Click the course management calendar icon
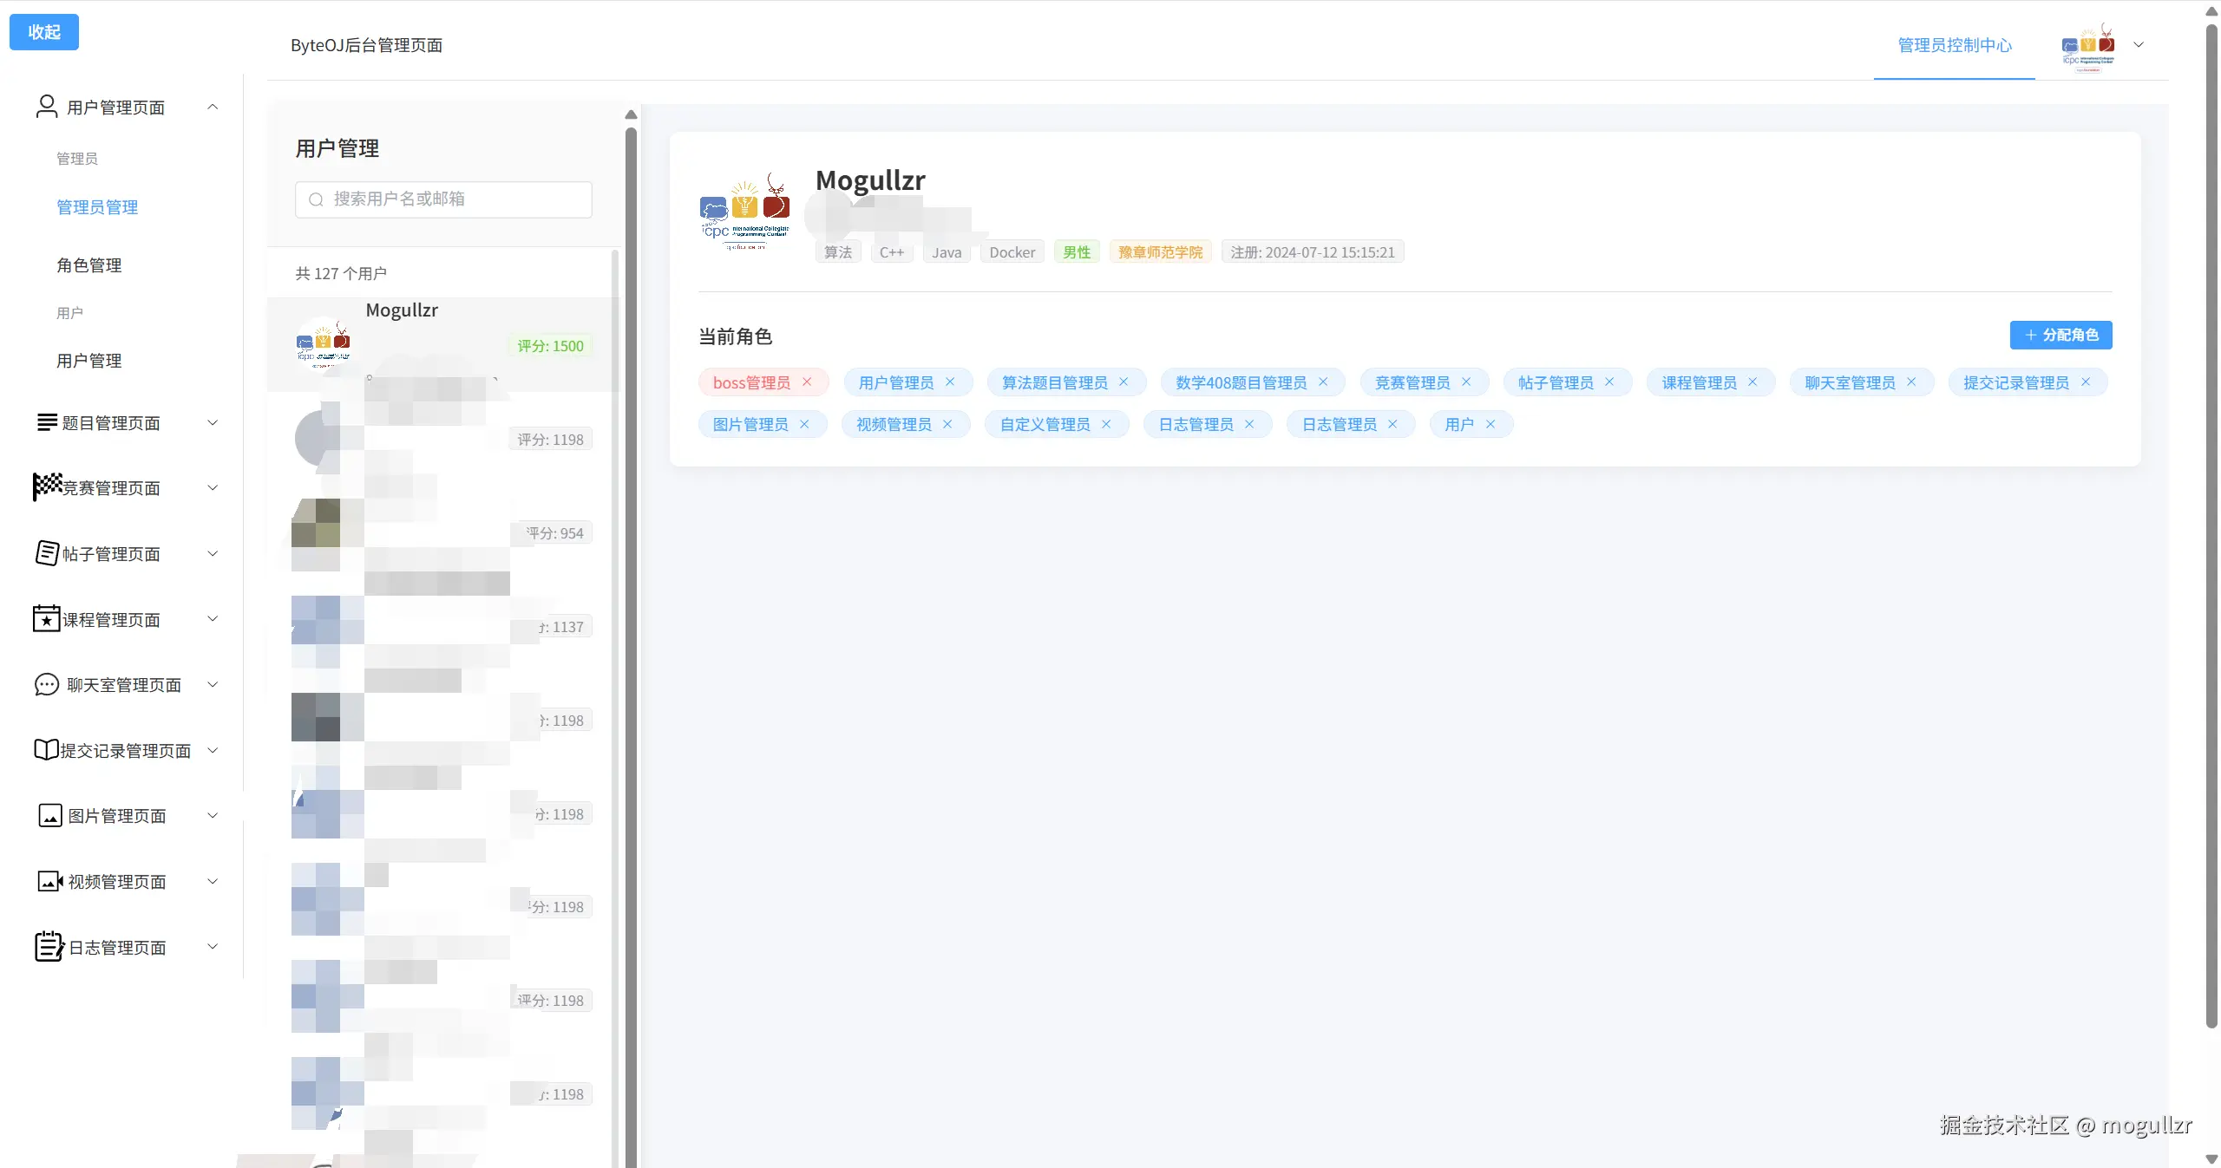Screen dimensions: 2221x1168 46,619
